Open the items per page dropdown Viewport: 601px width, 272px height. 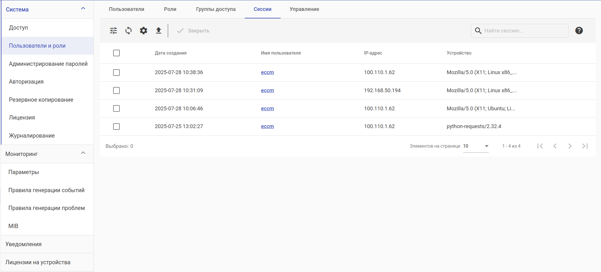476,146
